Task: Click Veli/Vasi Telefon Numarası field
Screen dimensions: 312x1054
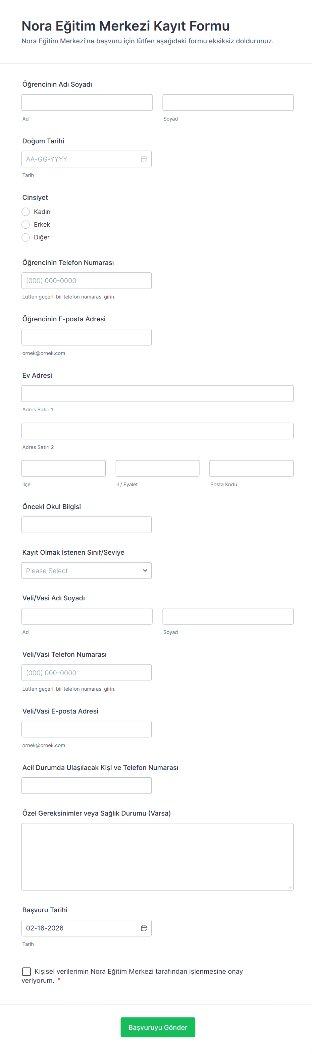Action: pos(86,673)
